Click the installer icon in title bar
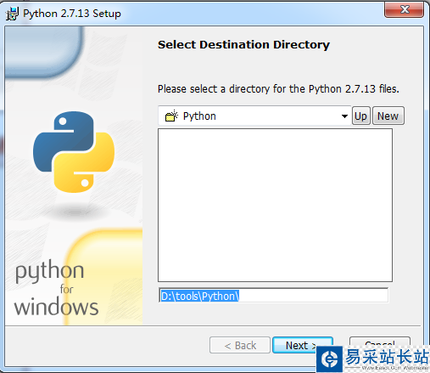 [x=12, y=14]
